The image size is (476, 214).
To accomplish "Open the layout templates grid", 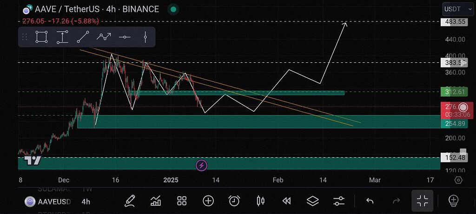I will tap(182, 201).
